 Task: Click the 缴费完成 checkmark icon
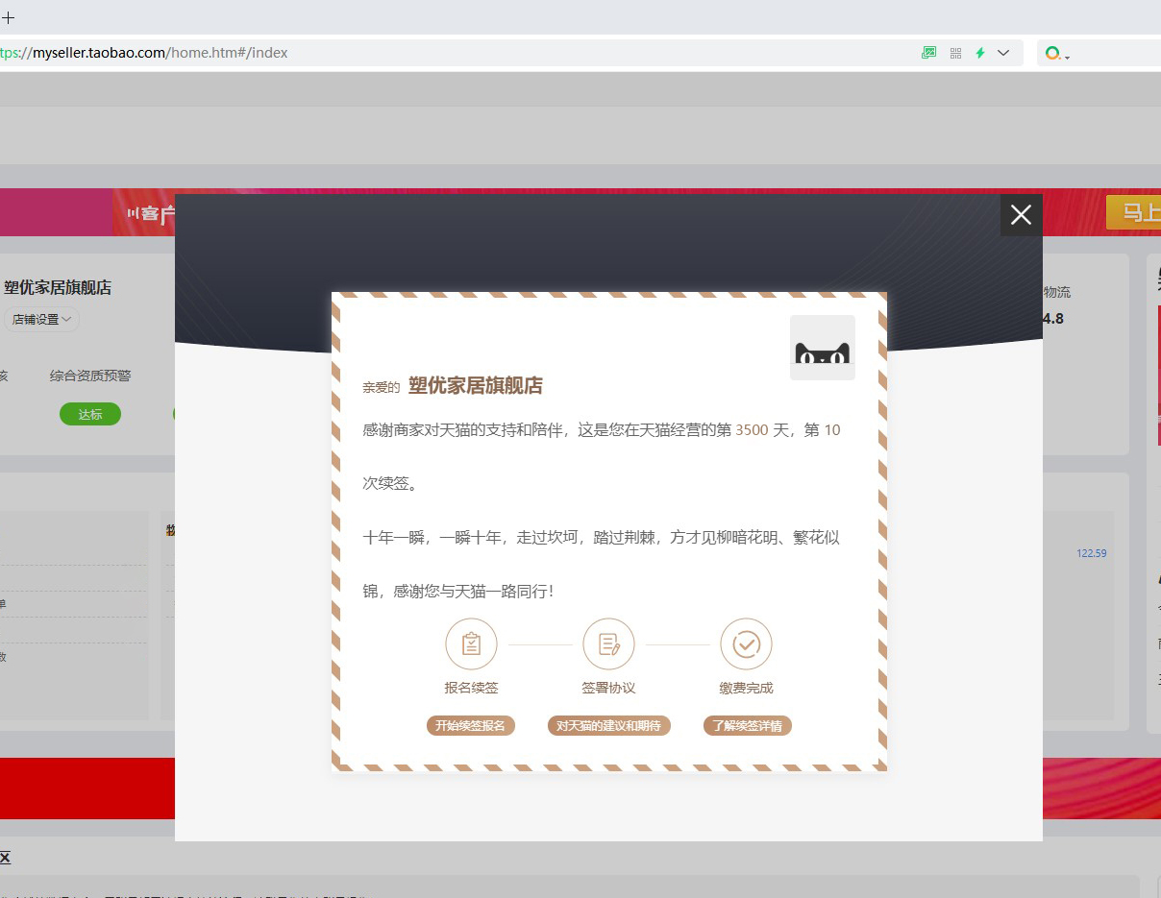point(747,643)
